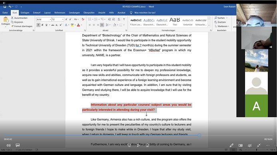277x155 pixels.
Task: Increase paragraph indent
Action: 114,19
